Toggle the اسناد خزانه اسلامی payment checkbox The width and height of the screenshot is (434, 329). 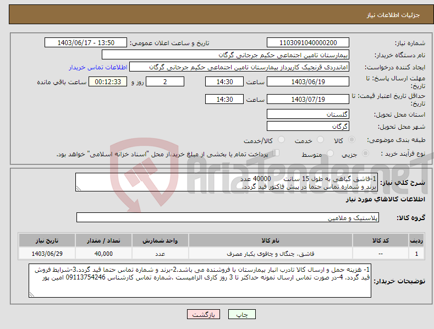click(x=276, y=153)
